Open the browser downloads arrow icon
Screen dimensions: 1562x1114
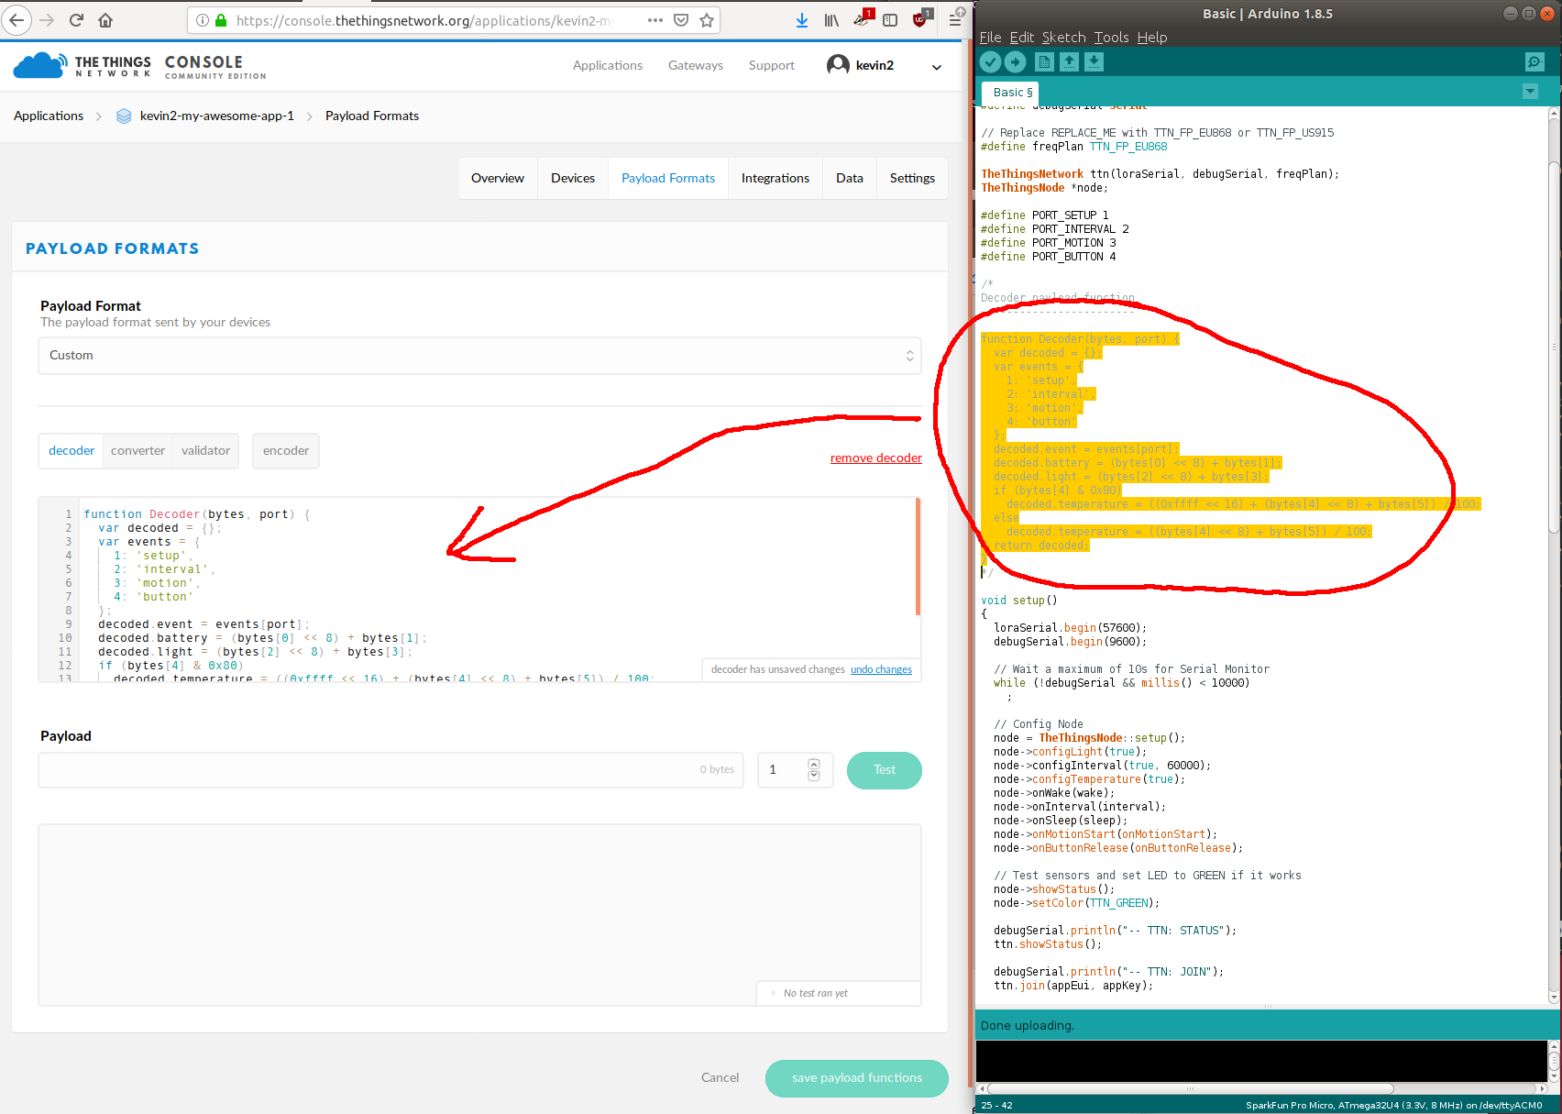802,20
